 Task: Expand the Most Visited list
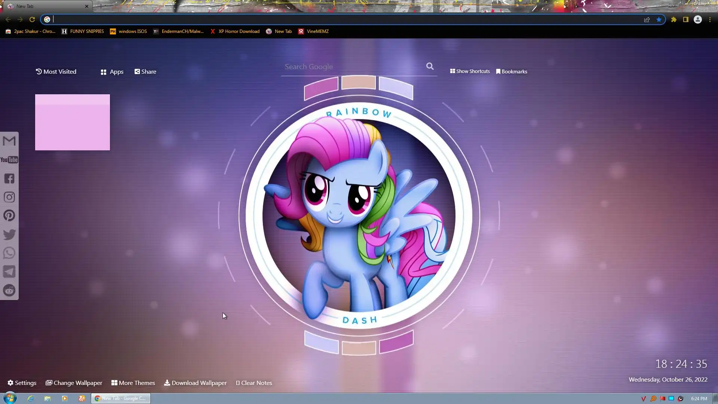point(56,71)
